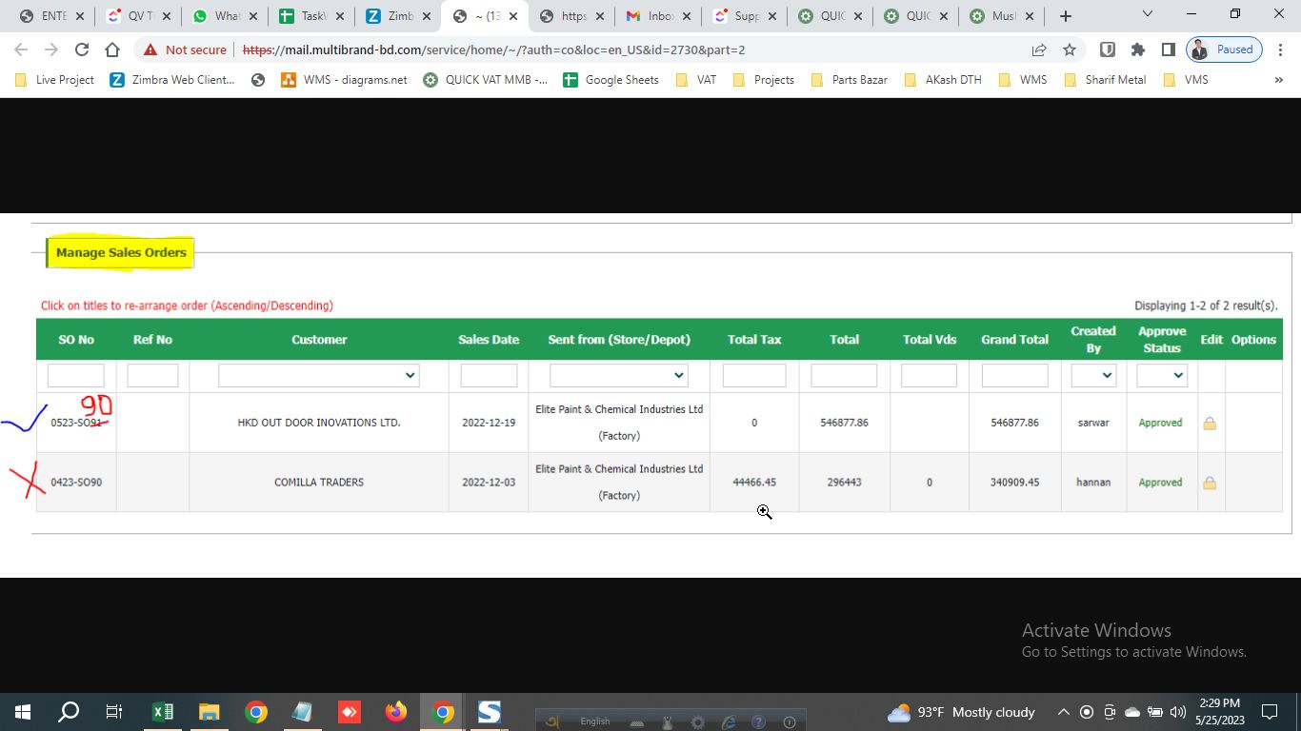Select the COMILLA TRADERS customer cell
Viewport: 1301px width, 731px height.
pyautogui.click(x=319, y=483)
